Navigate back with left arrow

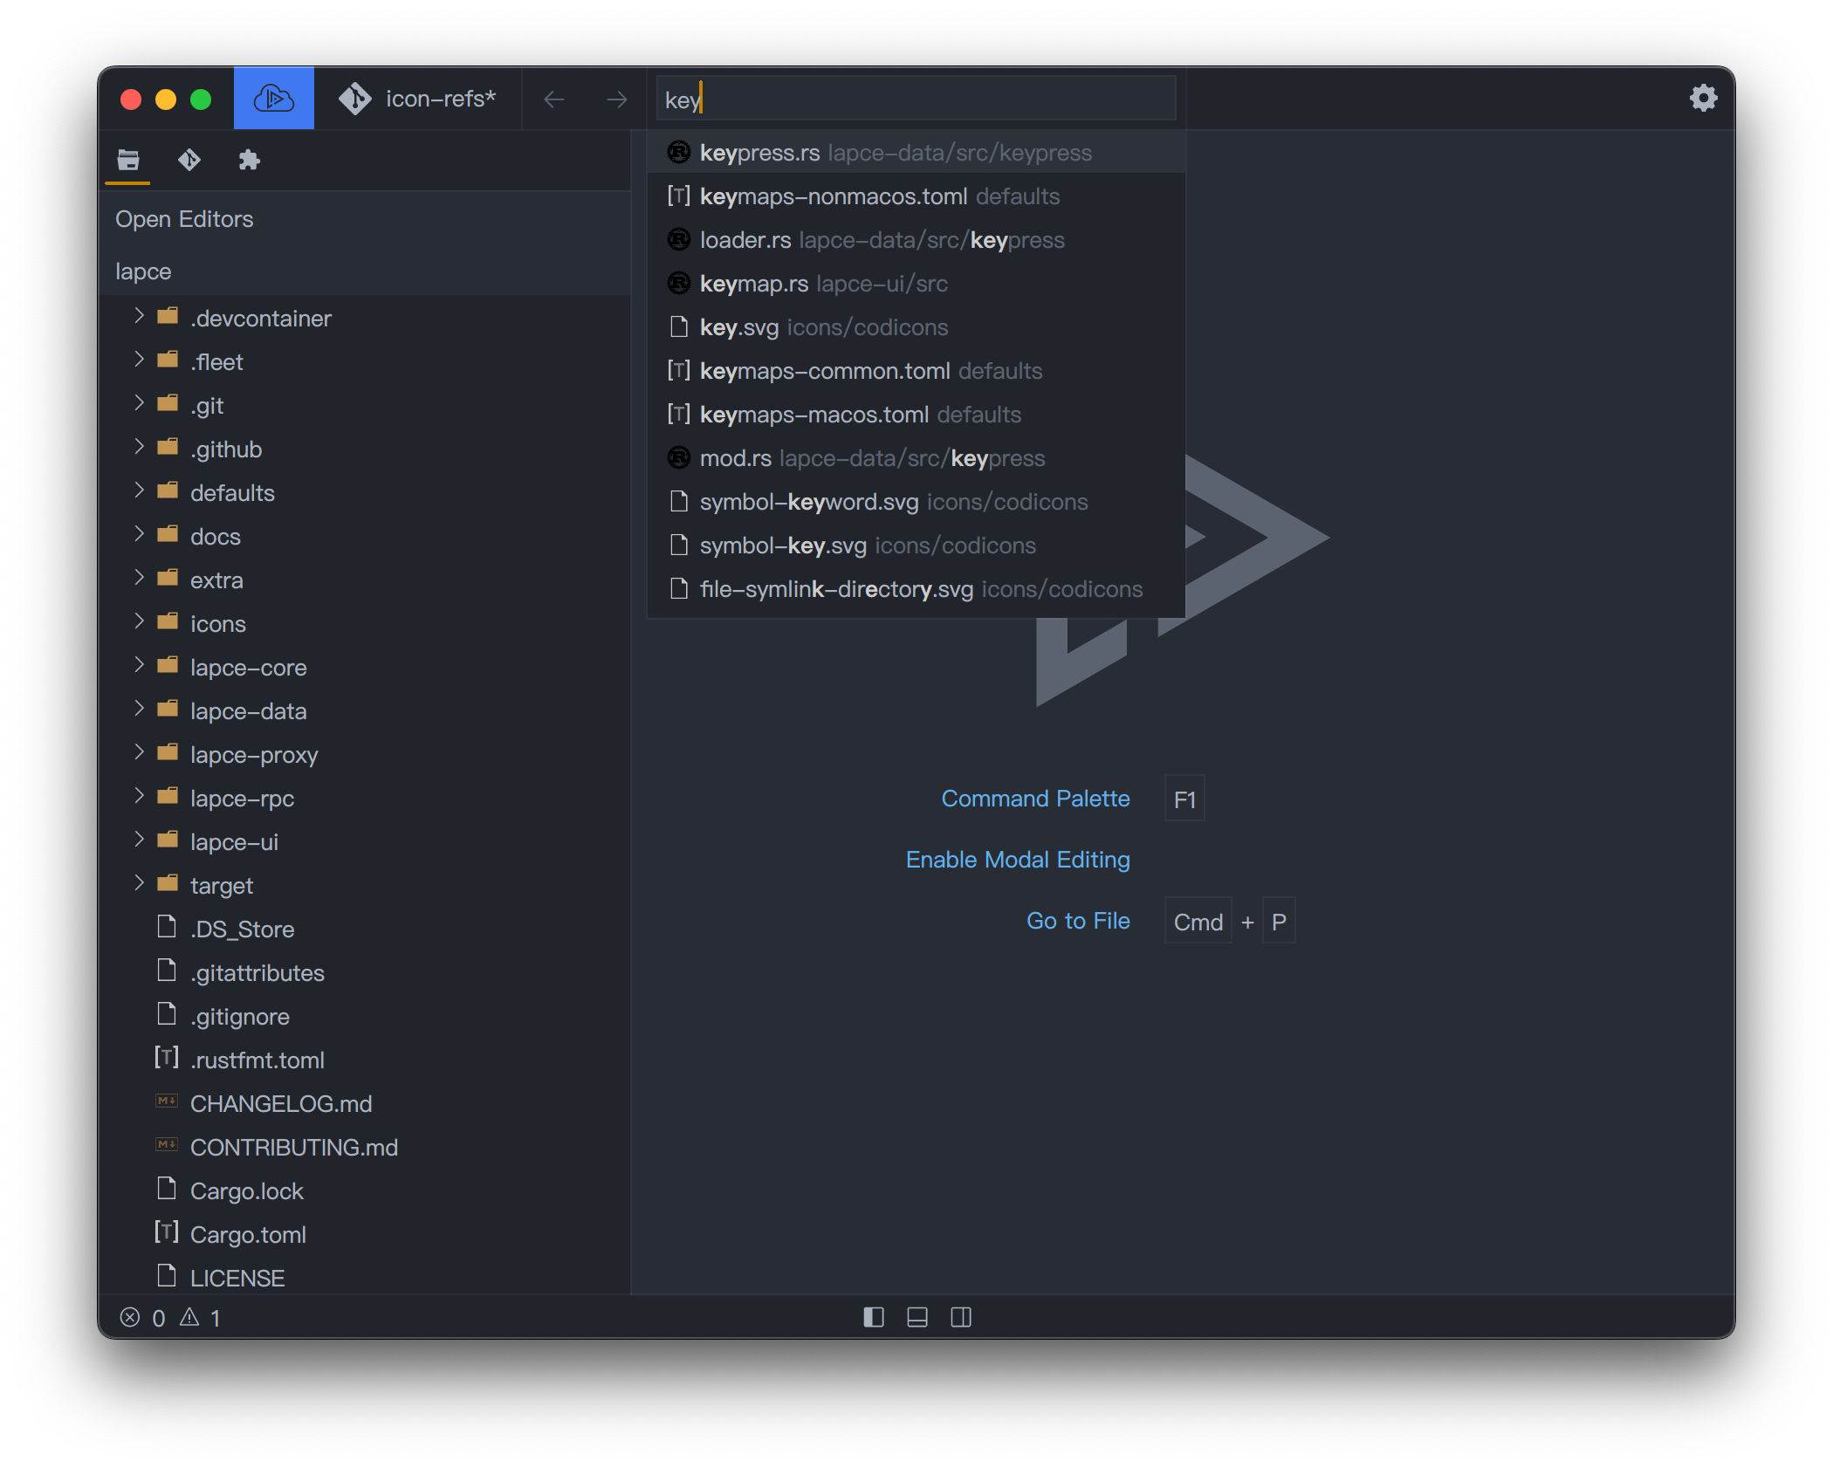pyautogui.click(x=553, y=99)
